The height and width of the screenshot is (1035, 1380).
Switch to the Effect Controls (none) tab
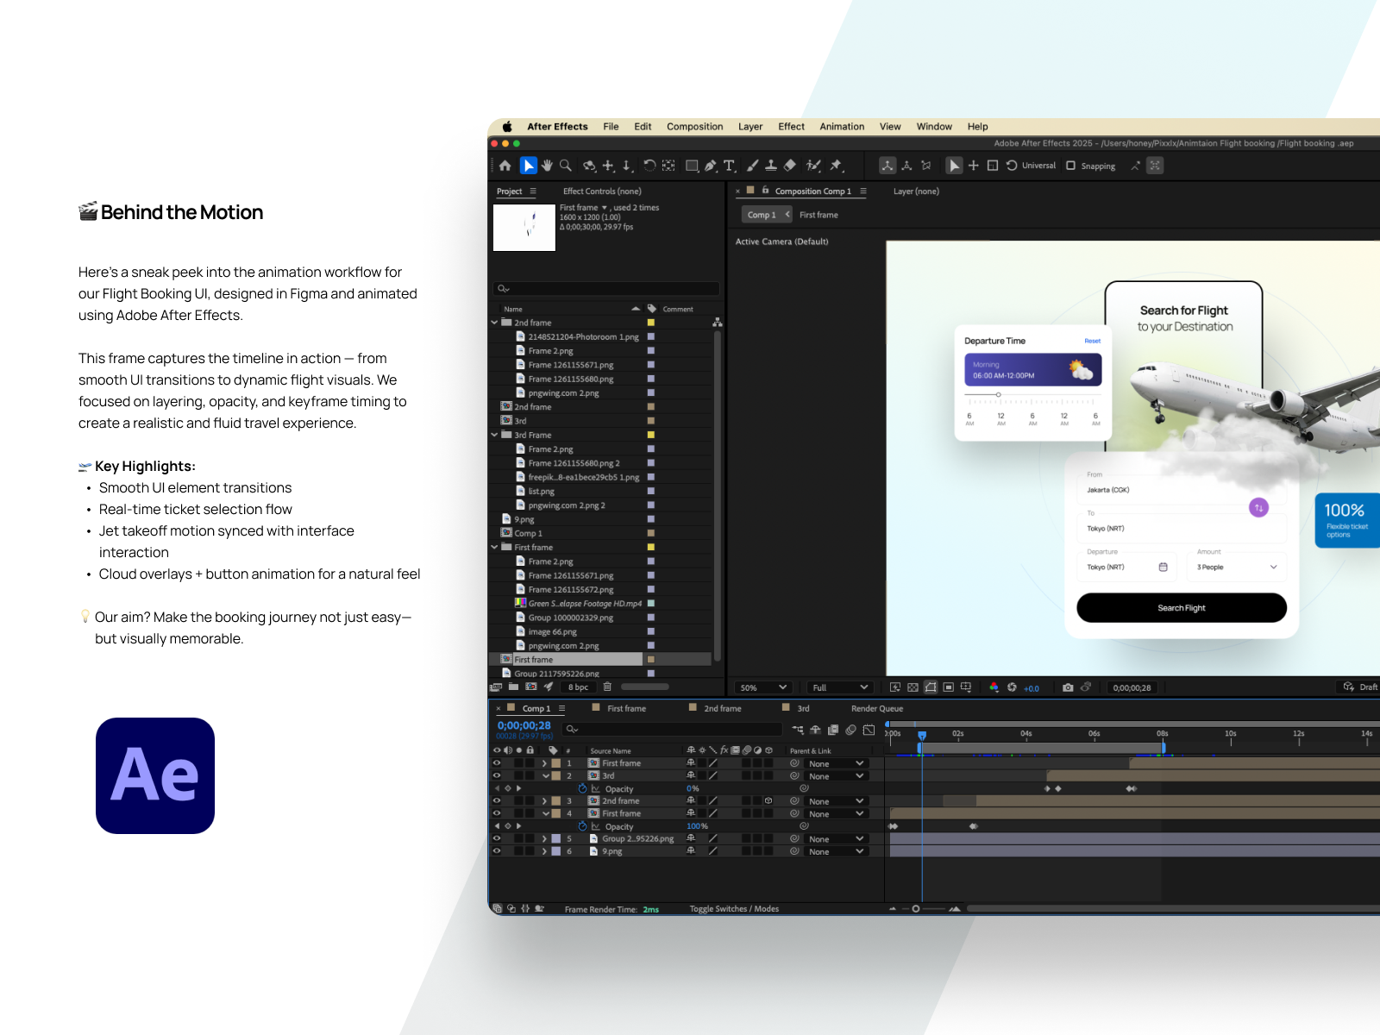point(602,191)
